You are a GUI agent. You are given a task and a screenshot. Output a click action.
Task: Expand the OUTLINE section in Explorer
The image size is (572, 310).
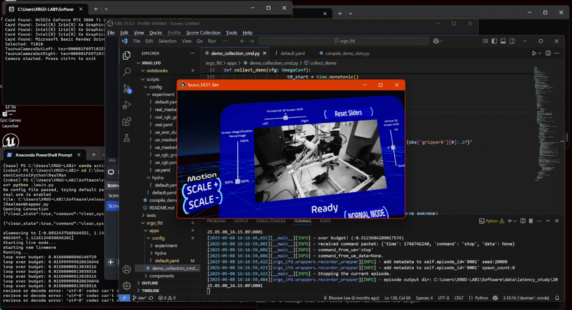tap(150, 283)
